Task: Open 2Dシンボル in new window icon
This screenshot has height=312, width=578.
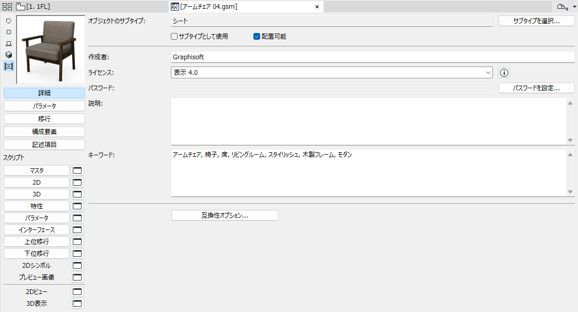Action: pos(77,265)
